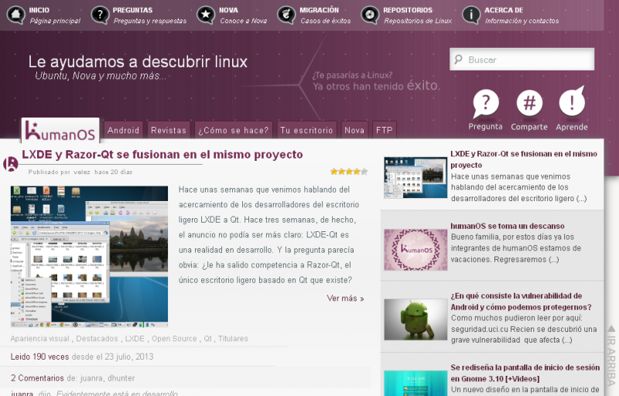Open the Acerca de menu item
The height and width of the screenshot is (396, 619).
511,15
